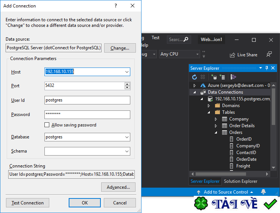Click the Order Details table icon
The height and width of the screenshot is (213, 280).
pyautogui.click(x=224, y=126)
